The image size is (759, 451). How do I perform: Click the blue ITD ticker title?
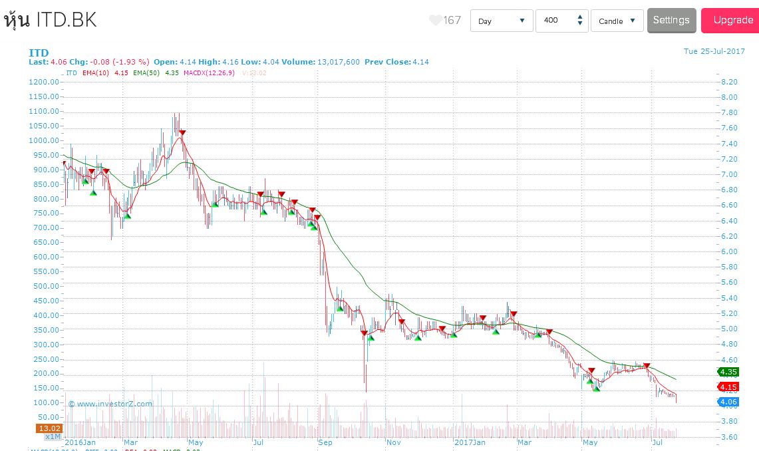(39, 52)
